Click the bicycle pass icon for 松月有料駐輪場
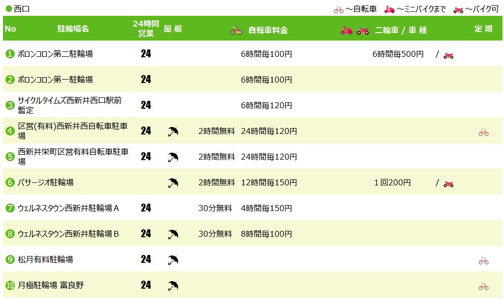 (483, 260)
